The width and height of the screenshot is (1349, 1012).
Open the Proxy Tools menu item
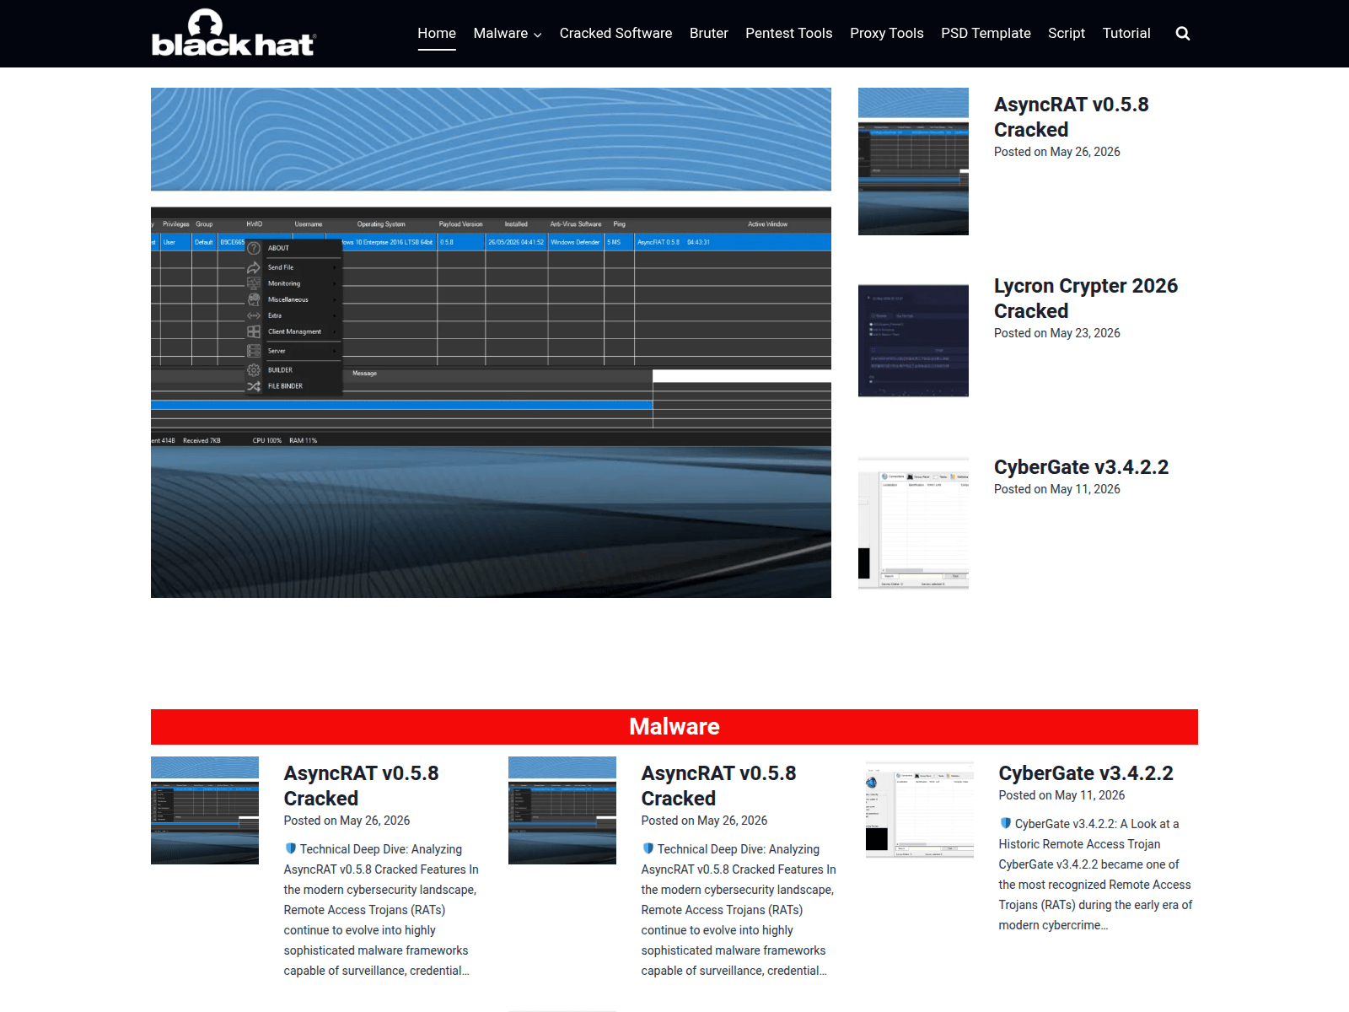tap(886, 33)
